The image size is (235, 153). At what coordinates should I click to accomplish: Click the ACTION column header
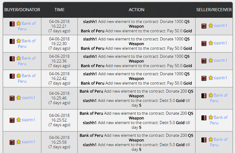pyautogui.click(x=136, y=10)
